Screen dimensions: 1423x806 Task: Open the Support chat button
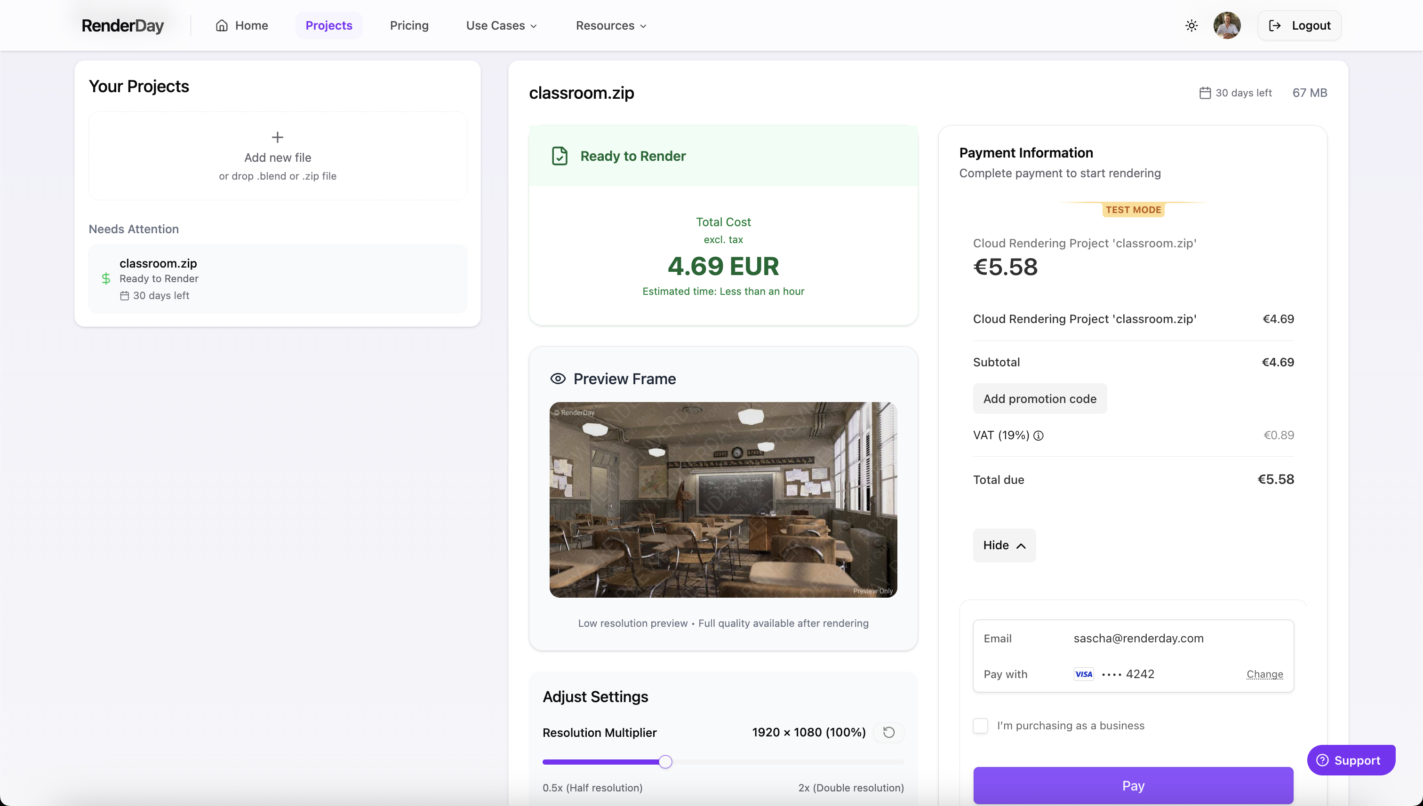1351,760
